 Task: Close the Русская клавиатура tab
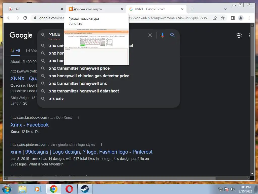coord(122,9)
